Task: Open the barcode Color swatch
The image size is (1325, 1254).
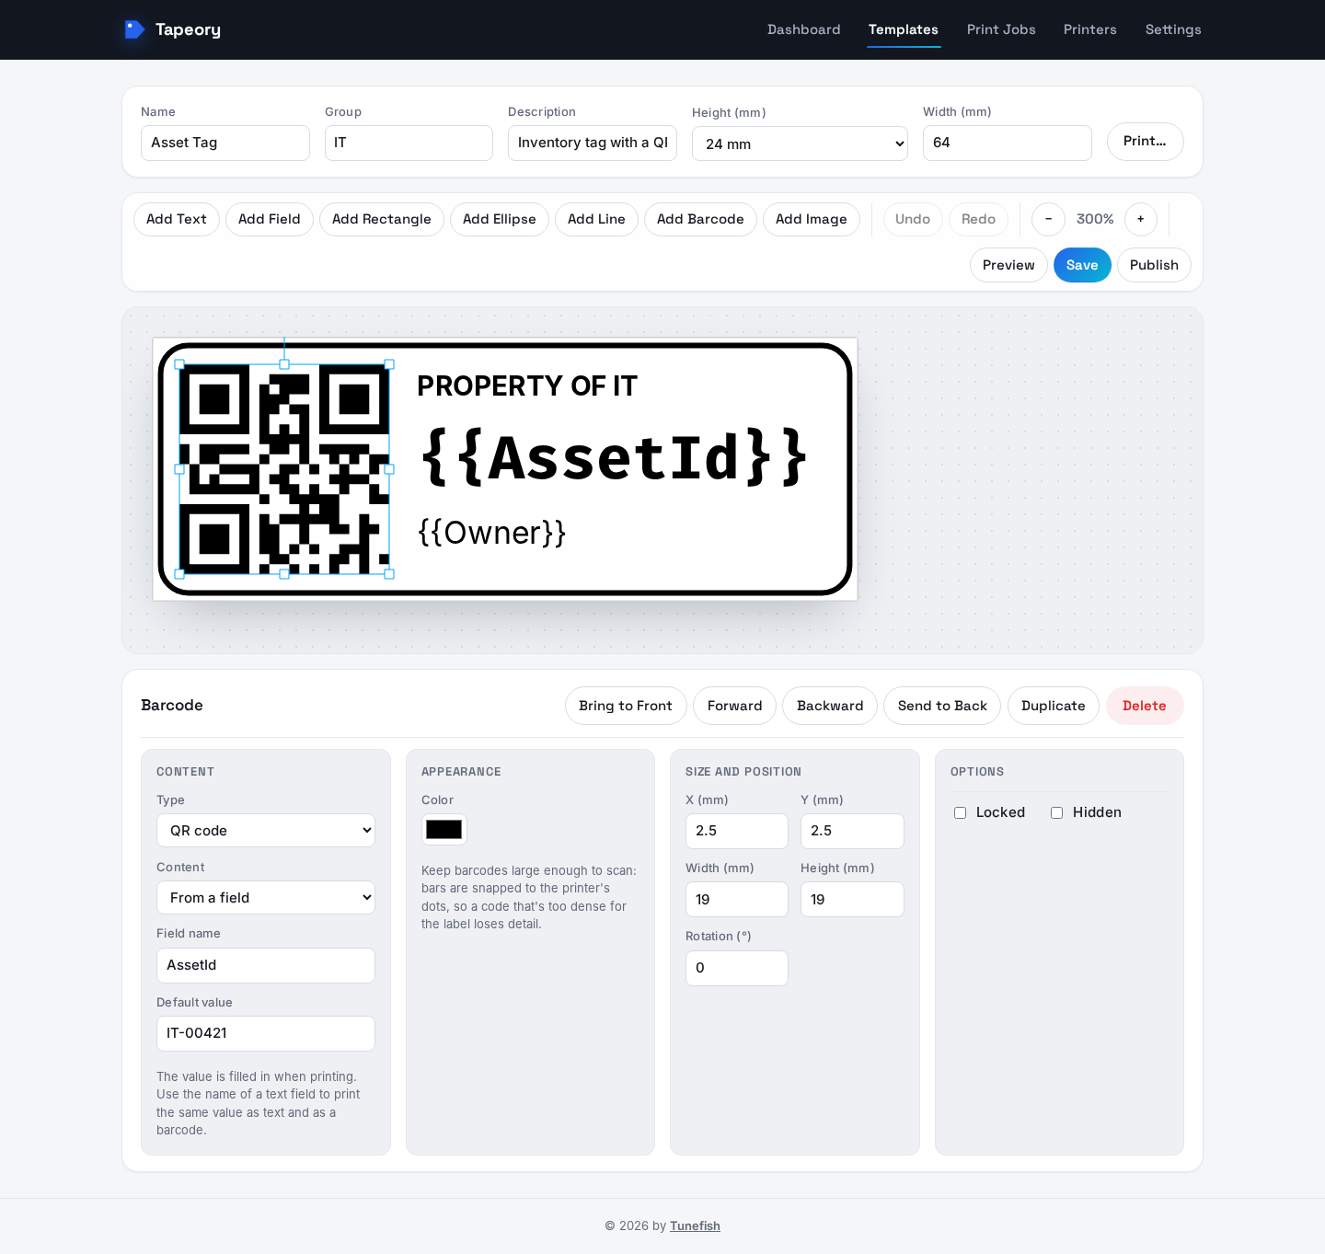Action: (x=444, y=830)
